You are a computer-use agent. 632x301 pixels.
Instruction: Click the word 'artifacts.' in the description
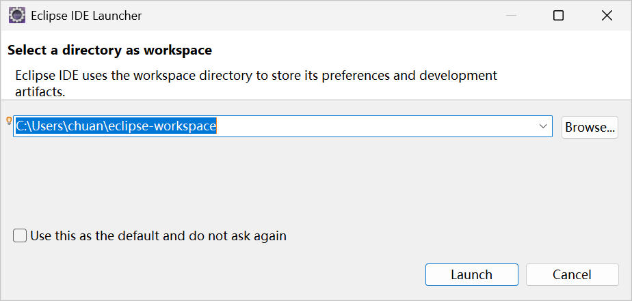(x=40, y=91)
